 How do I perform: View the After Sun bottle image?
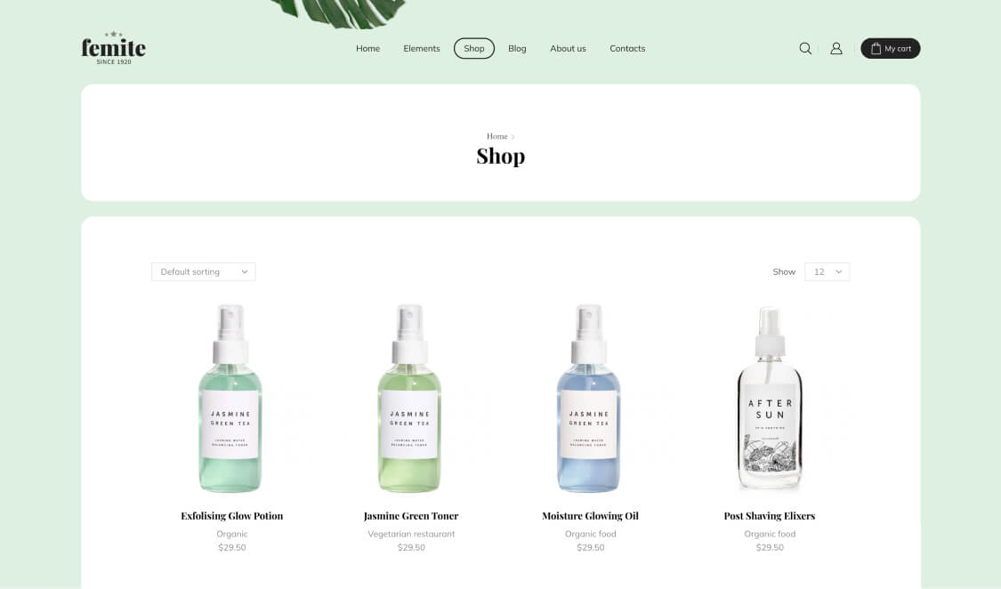click(x=770, y=399)
